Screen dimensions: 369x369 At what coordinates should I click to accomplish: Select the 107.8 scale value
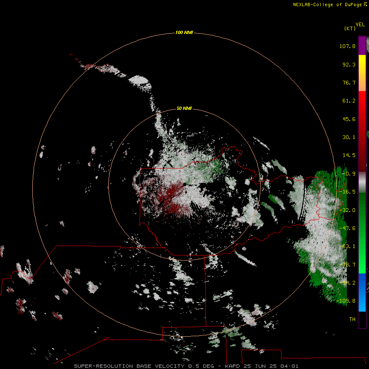click(x=347, y=46)
